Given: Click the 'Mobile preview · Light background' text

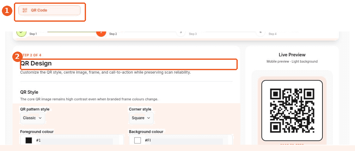Looking at the screenshot, I should (292, 61).
